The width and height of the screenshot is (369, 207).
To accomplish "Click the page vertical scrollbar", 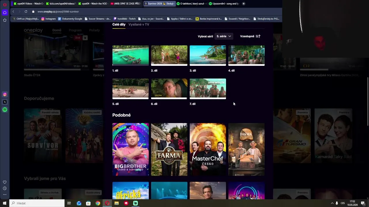I will pos(368,101).
